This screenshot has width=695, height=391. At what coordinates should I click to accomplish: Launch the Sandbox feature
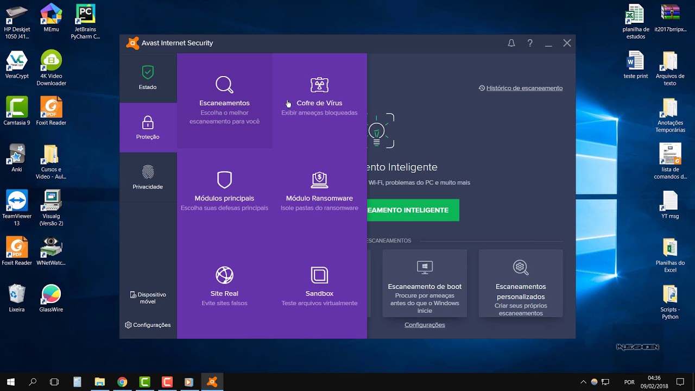click(319, 283)
